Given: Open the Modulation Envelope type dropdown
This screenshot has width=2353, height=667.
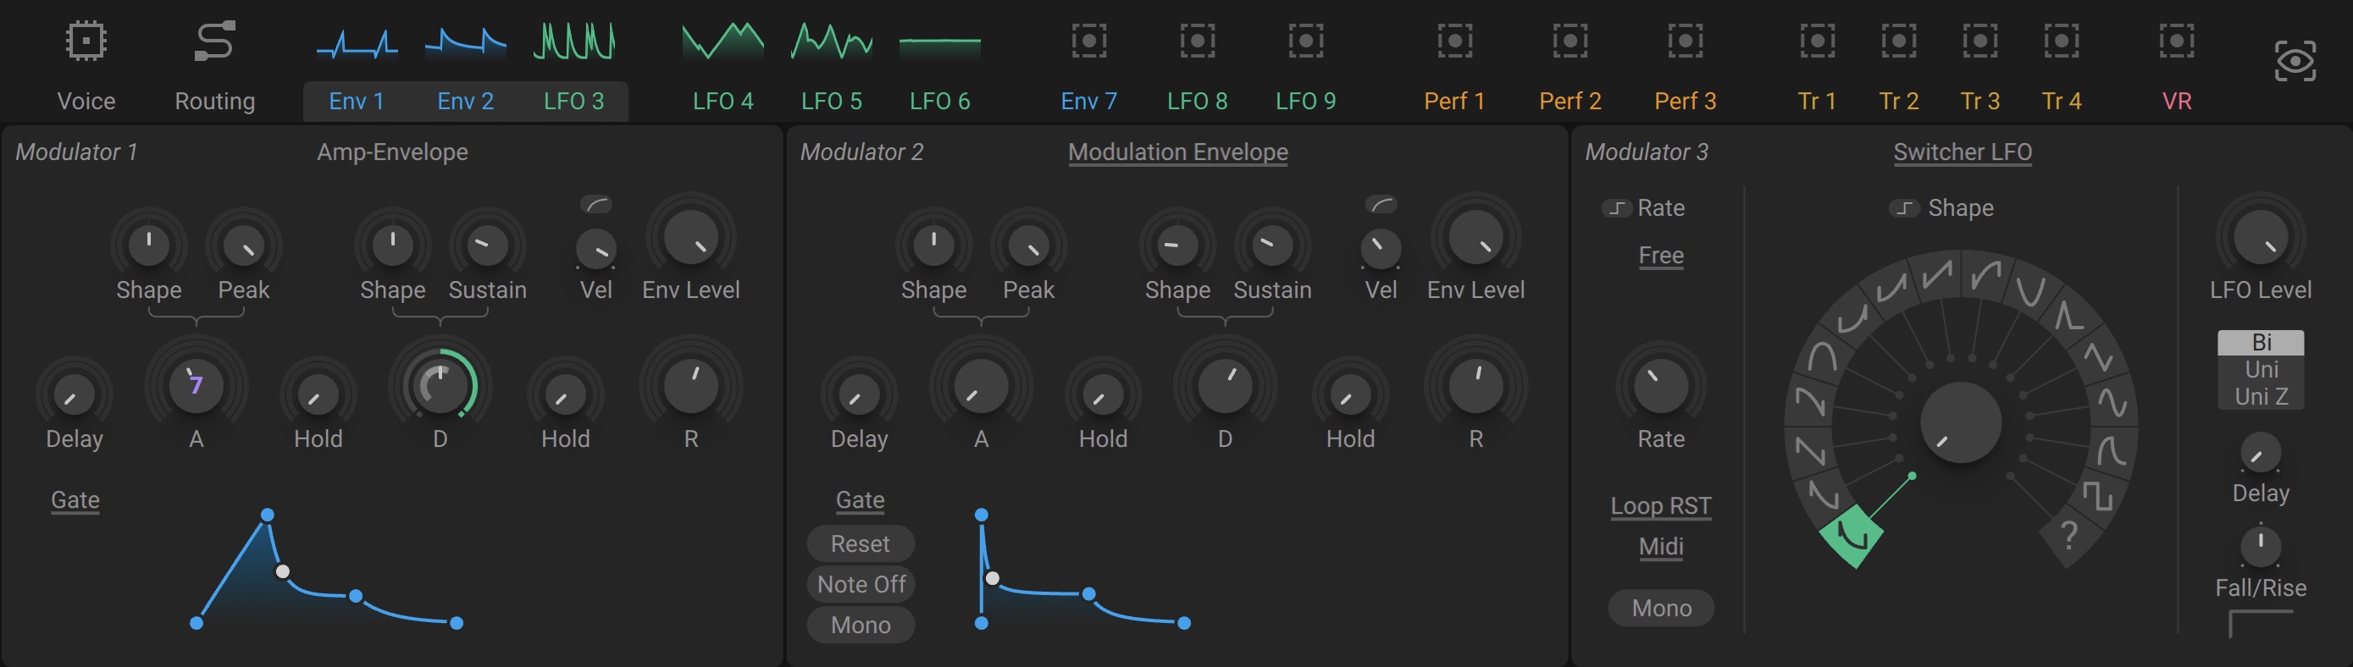Looking at the screenshot, I should (x=1177, y=152).
